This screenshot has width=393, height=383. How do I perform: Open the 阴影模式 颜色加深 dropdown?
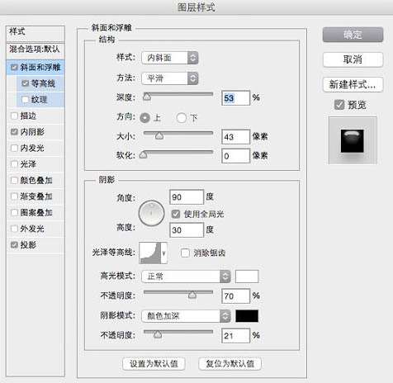(186, 316)
